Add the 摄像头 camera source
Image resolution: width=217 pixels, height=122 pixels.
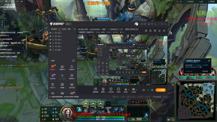103,90
